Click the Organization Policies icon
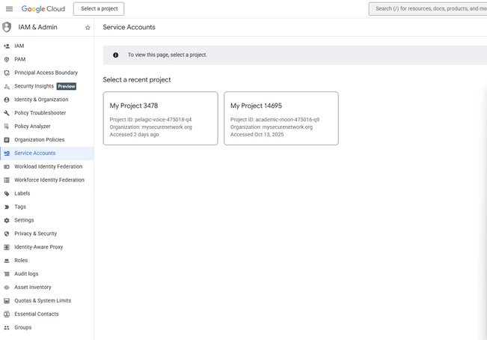 [7, 140]
